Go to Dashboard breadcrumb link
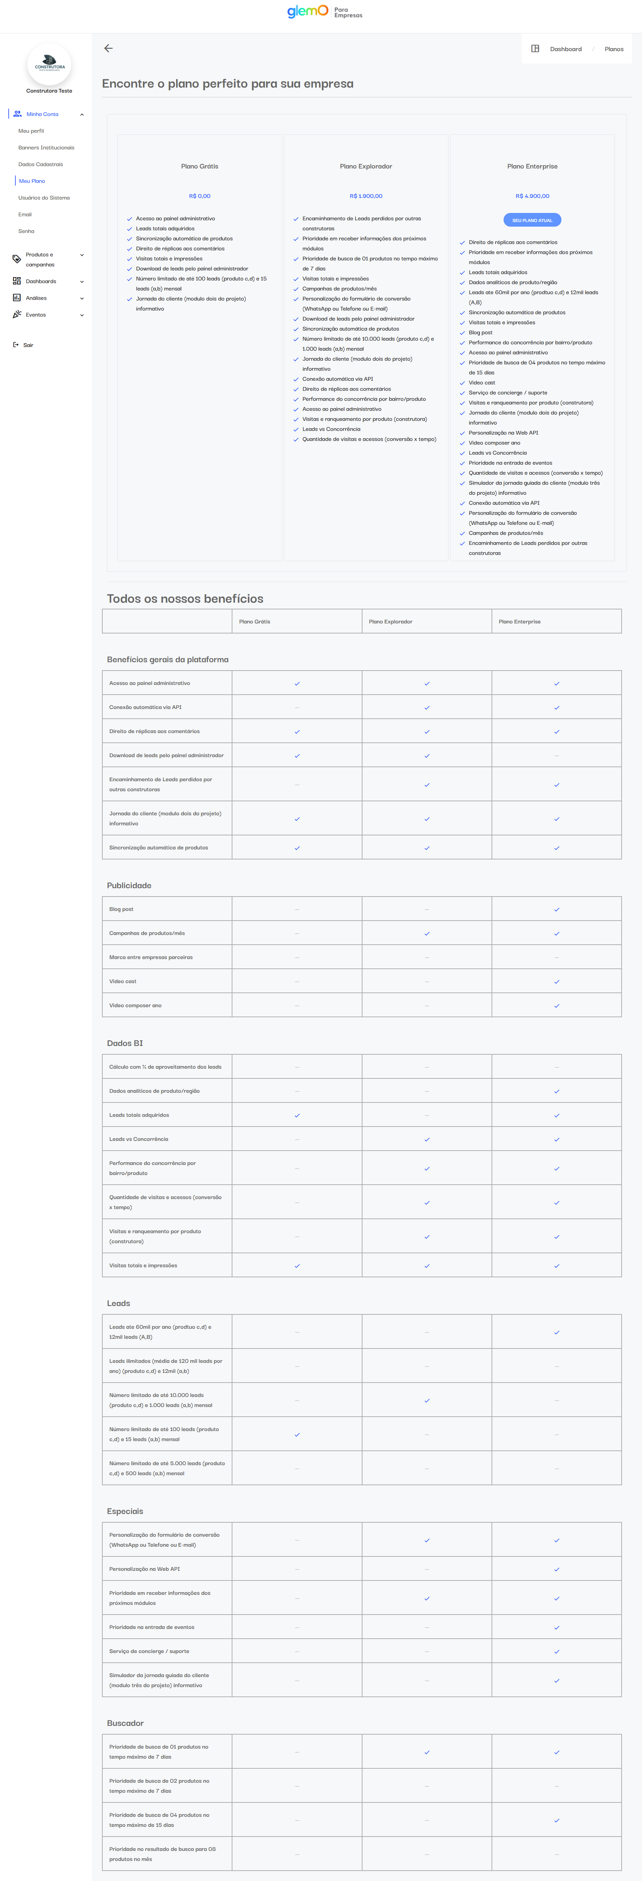 point(565,49)
